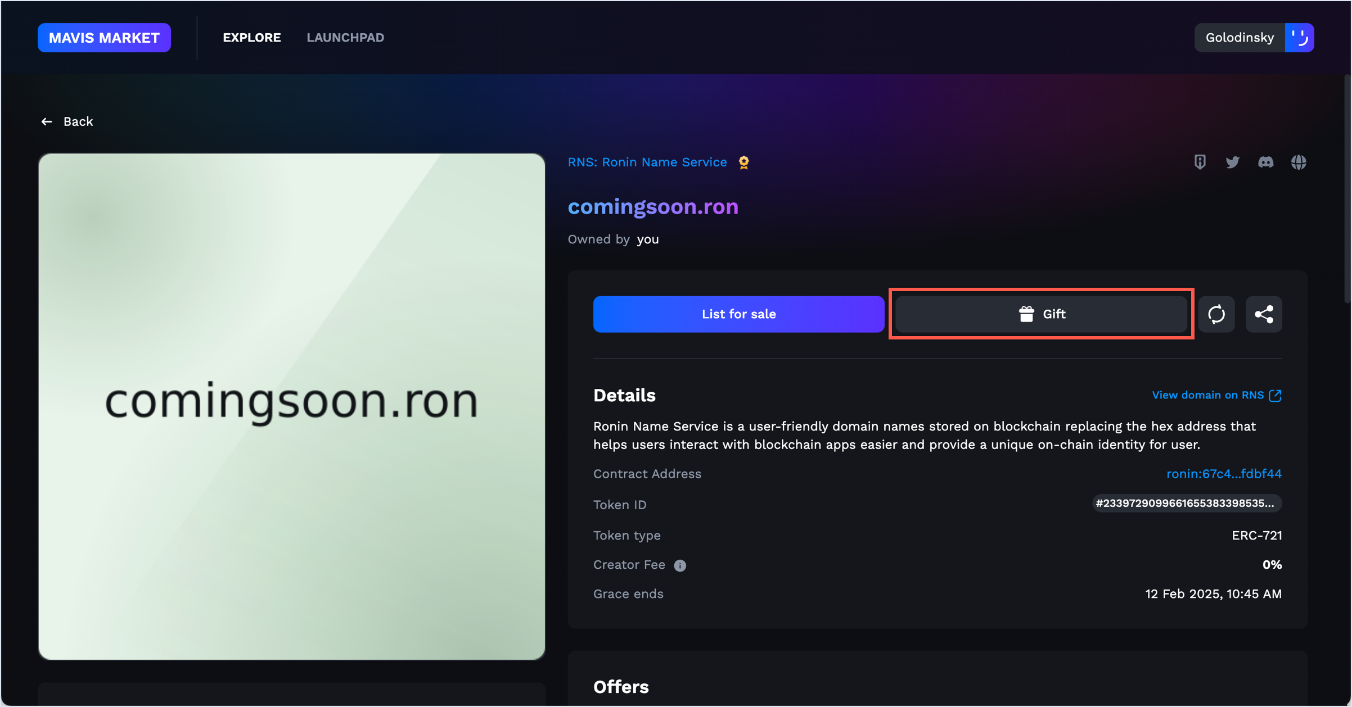Click the back arrow icon
The image size is (1352, 707).
coord(47,121)
